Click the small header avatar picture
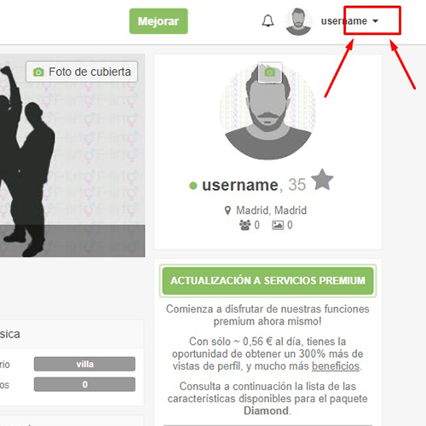Viewport: 426px width, 426px height. coord(298,21)
